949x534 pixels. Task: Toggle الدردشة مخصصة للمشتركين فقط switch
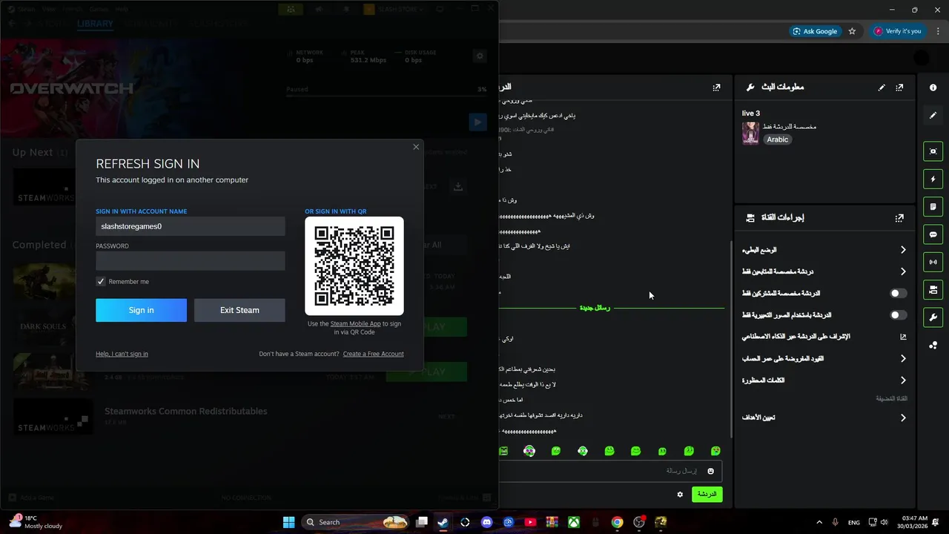tap(898, 293)
